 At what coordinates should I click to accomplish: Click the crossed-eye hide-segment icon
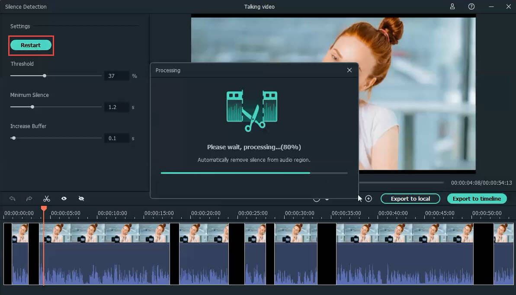(81, 199)
